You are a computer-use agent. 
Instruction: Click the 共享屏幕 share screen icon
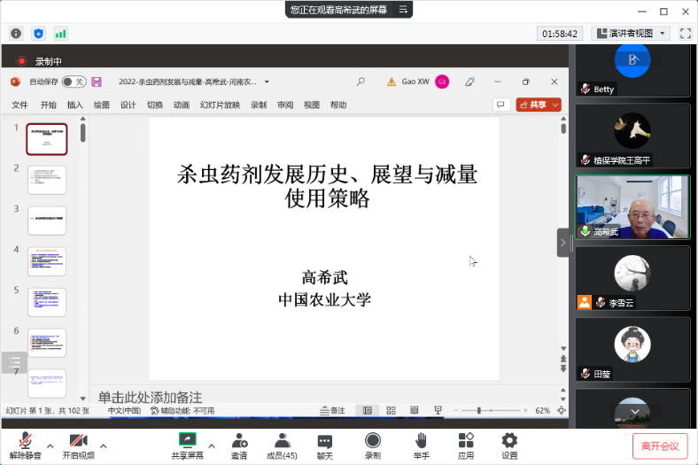[187, 440]
